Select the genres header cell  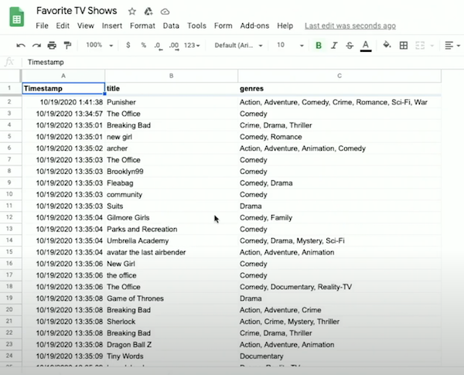coord(339,88)
